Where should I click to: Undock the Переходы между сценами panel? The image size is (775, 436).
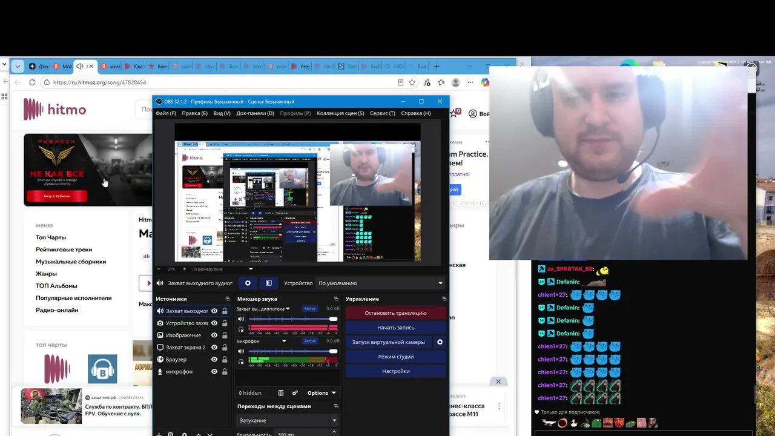coord(336,406)
